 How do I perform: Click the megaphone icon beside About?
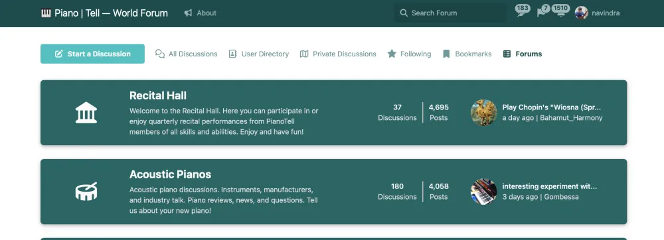pos(188,13)
